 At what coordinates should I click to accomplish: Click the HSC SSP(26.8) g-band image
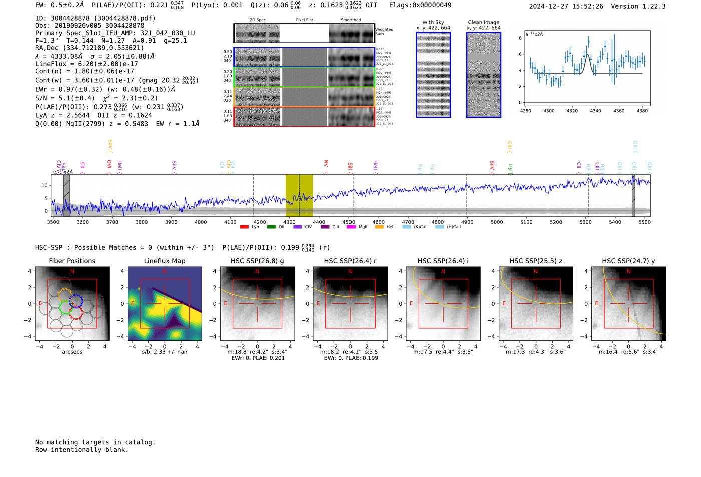(x=258, y=304)
